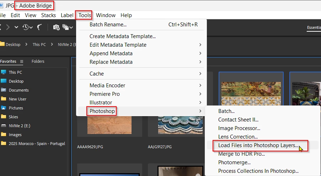Screen dimensions: 321x176
Task: Expand the chevron after This PC breadcrumb
Action: tap(52, 44)
